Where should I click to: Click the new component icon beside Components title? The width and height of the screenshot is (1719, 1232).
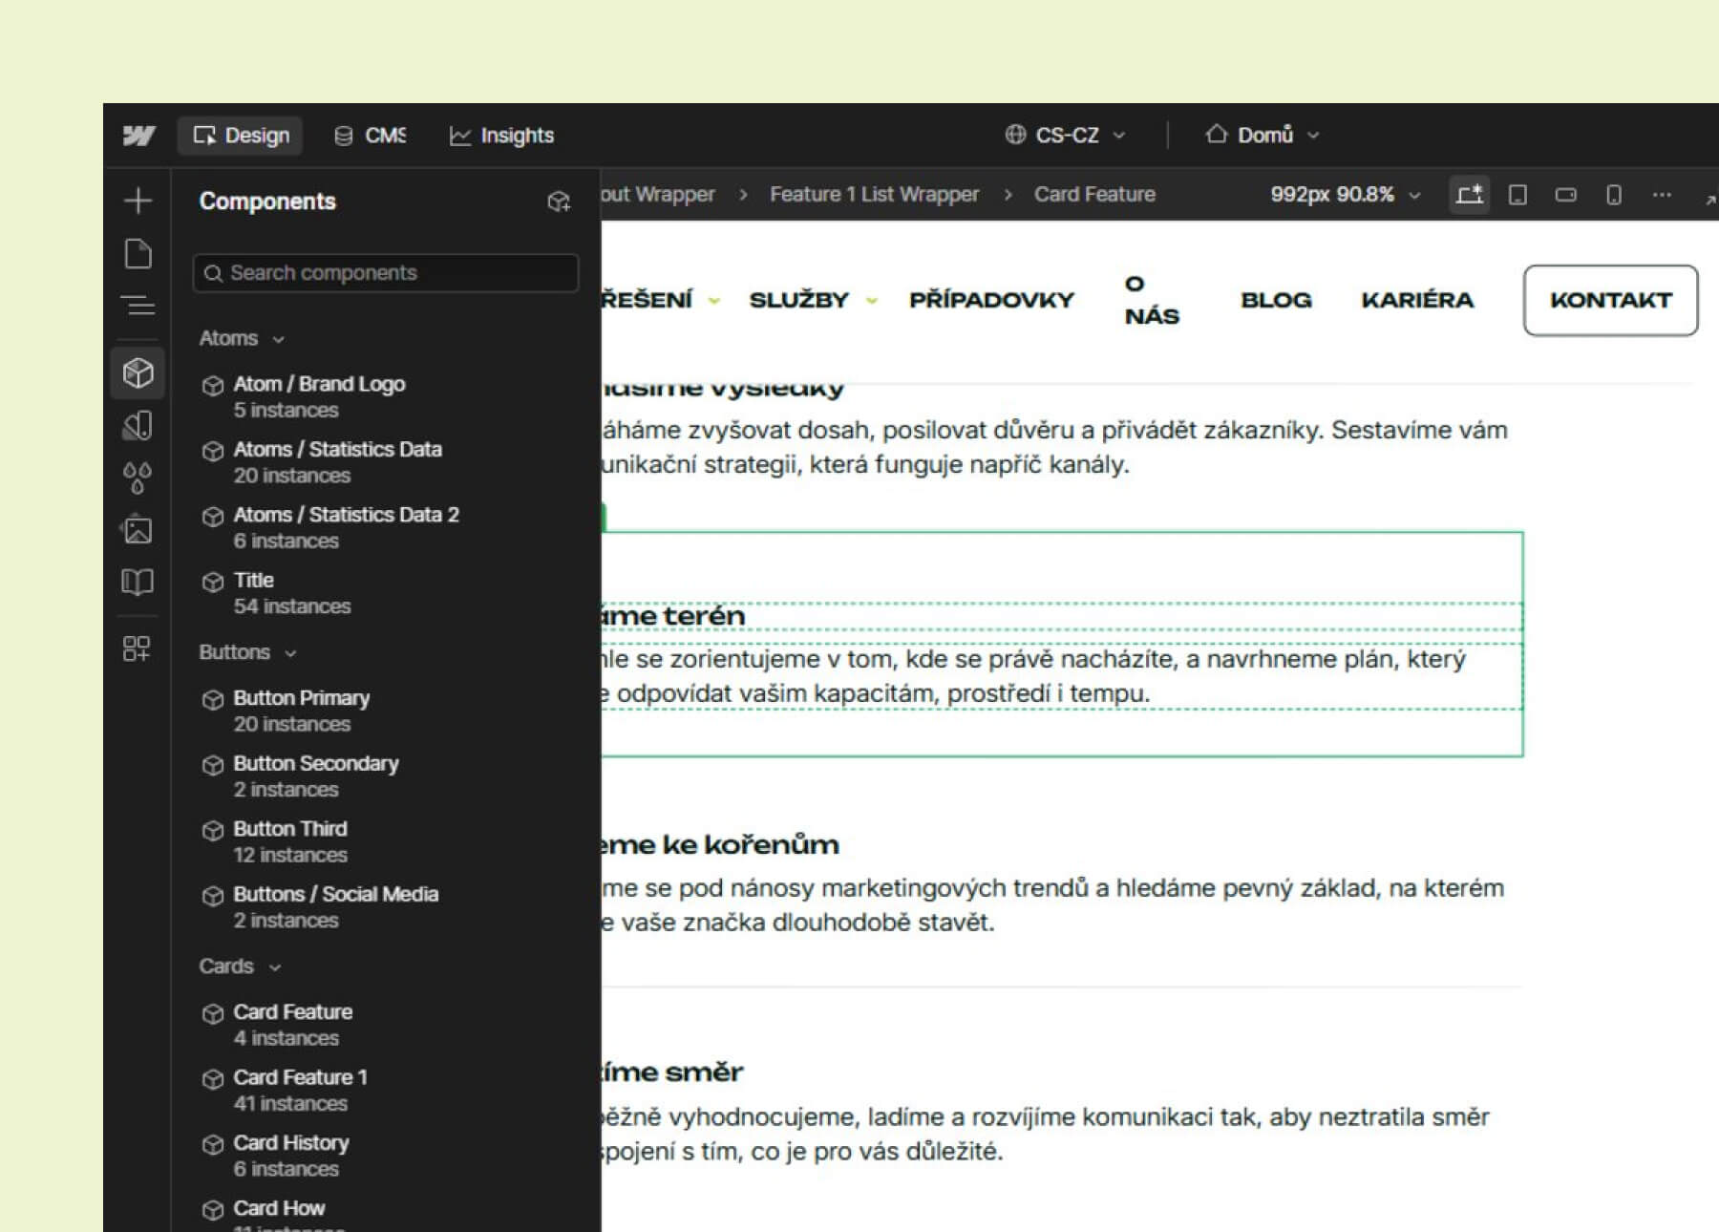[559, 202]
